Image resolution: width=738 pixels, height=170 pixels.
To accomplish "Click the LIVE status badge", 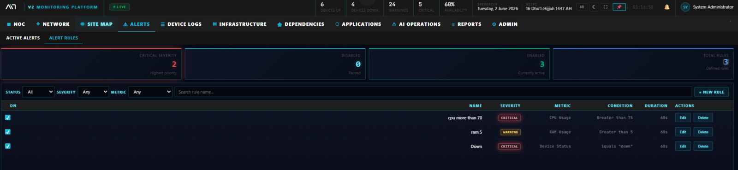I will pyautogui.click(x=119, y=7).
